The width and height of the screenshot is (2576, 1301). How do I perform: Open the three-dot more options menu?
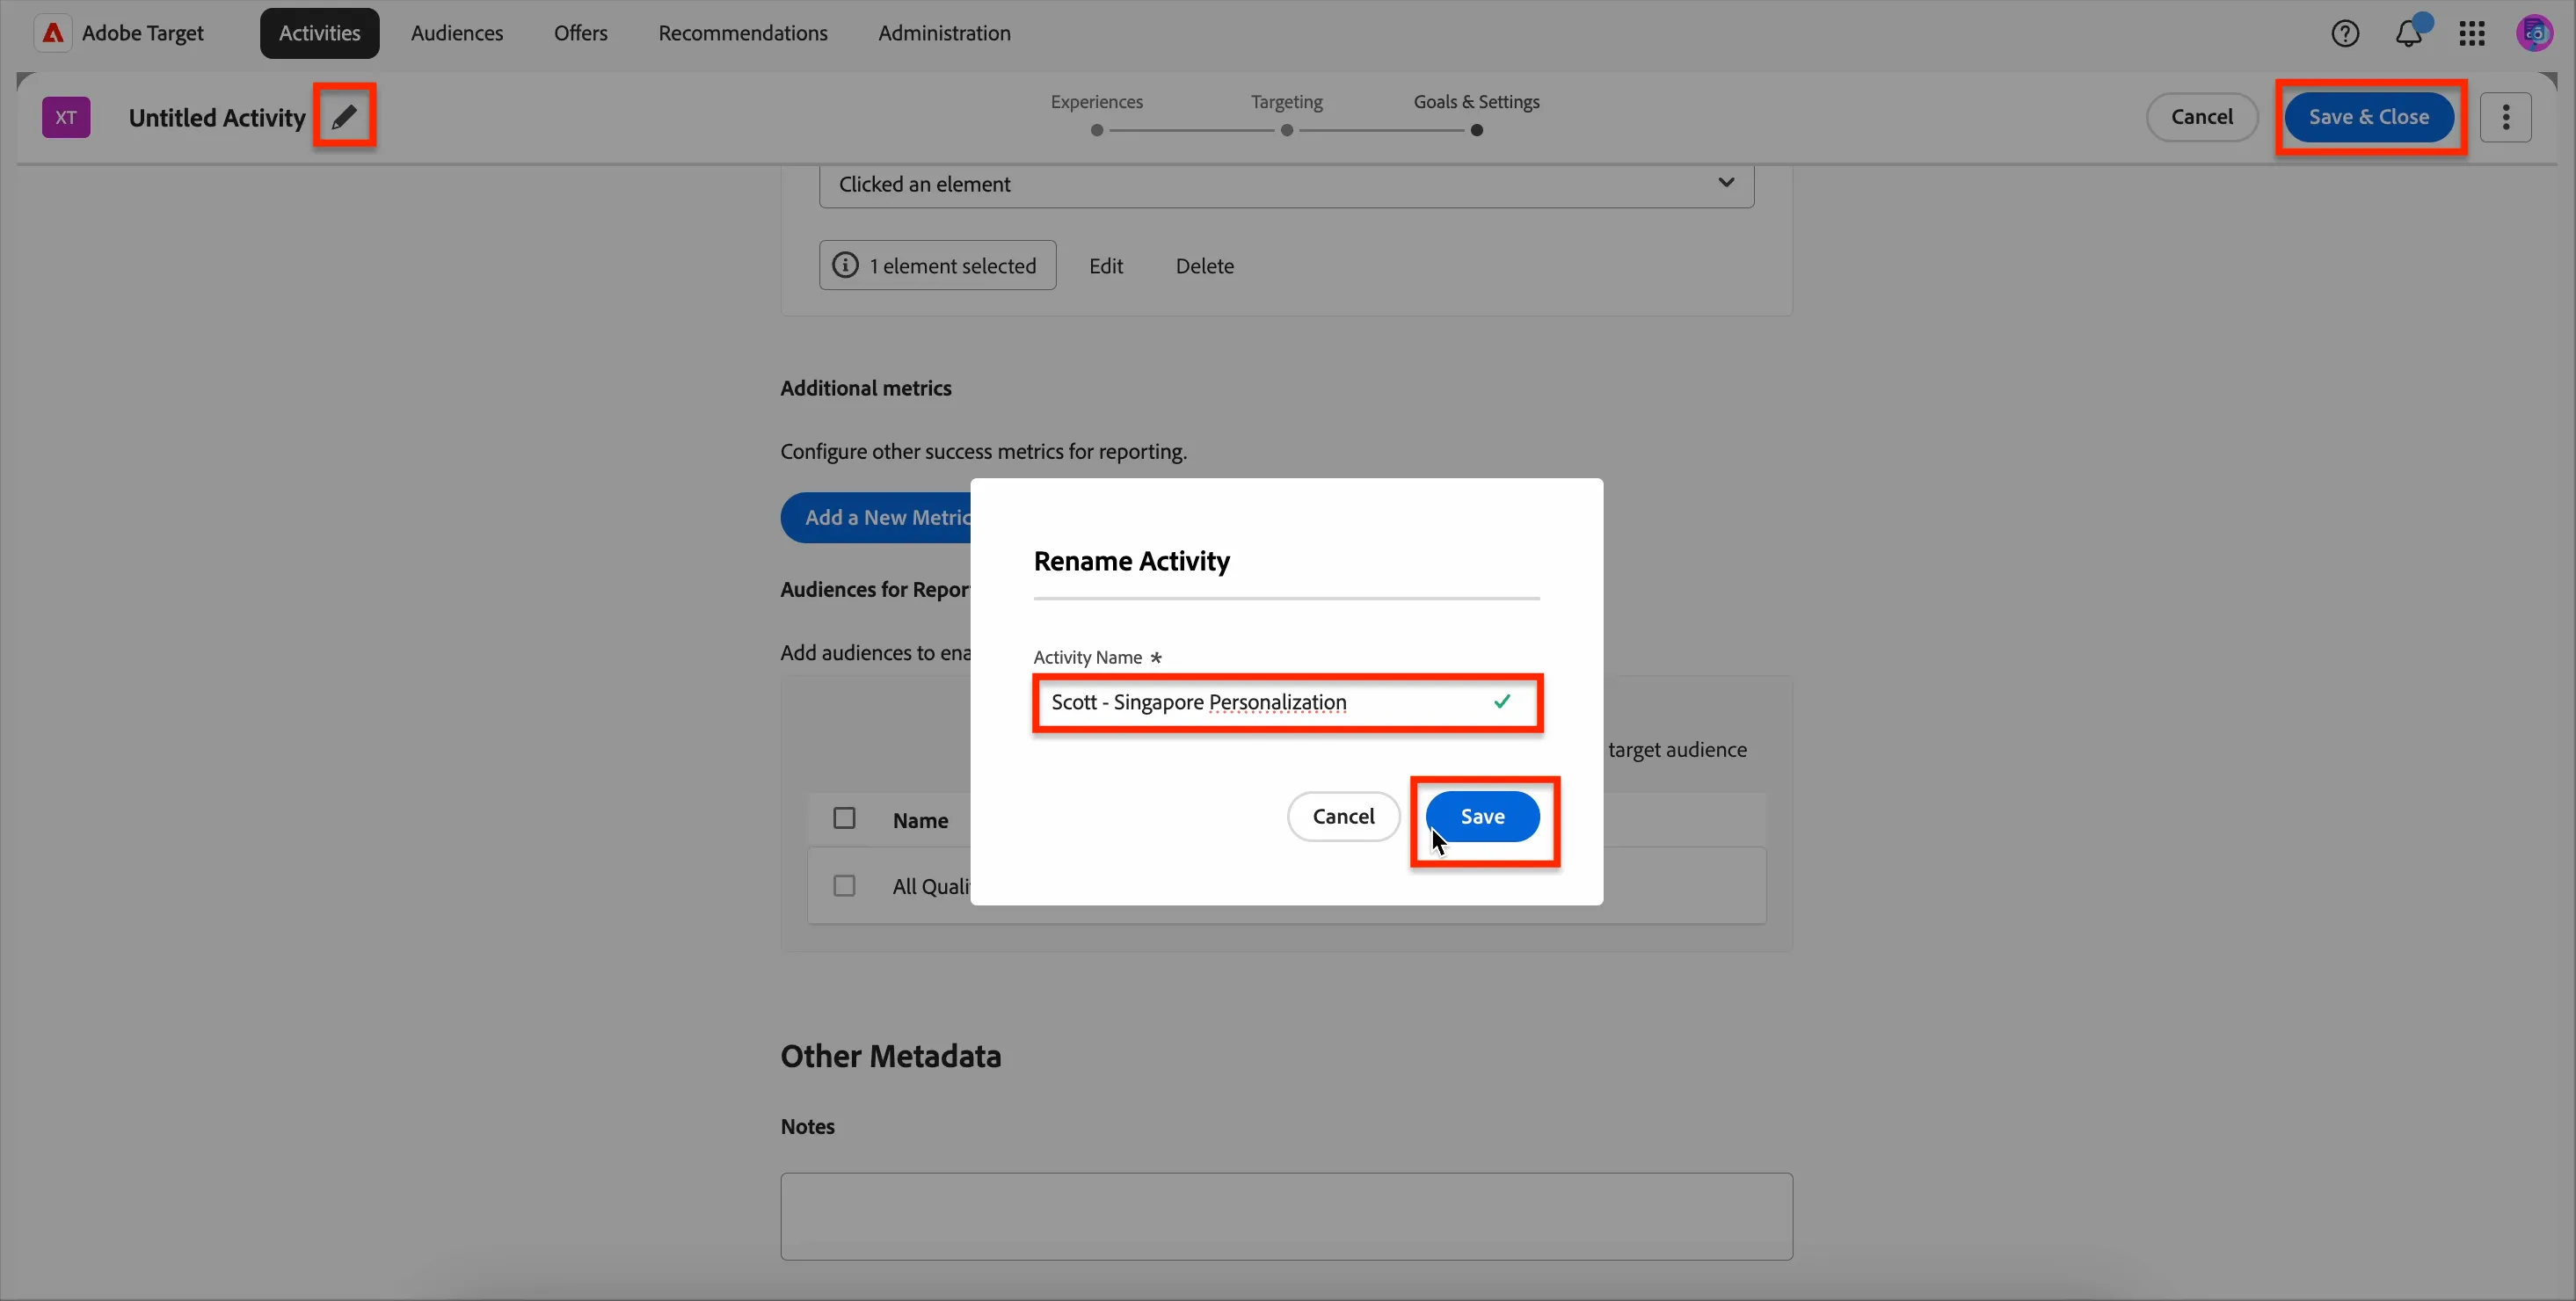(2506, 117)
